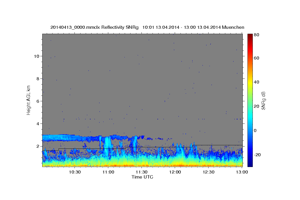Click the 'SNRg dB' colorbar label

click(x=263, y=100)
